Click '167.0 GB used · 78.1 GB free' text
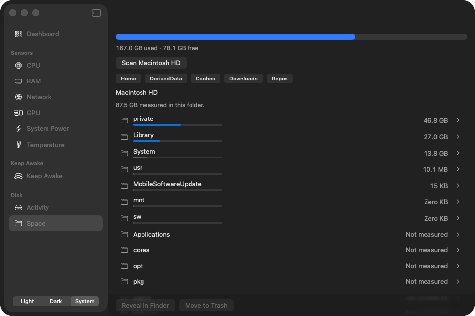This screenshot has width=475, height=316. tap(157, 48)
